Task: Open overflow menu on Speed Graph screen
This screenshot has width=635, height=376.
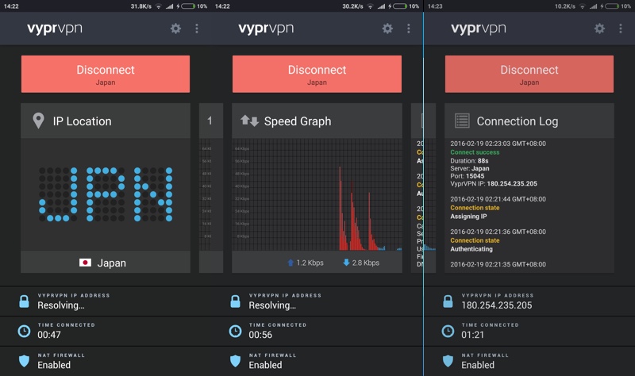Action: click(408, 29)
